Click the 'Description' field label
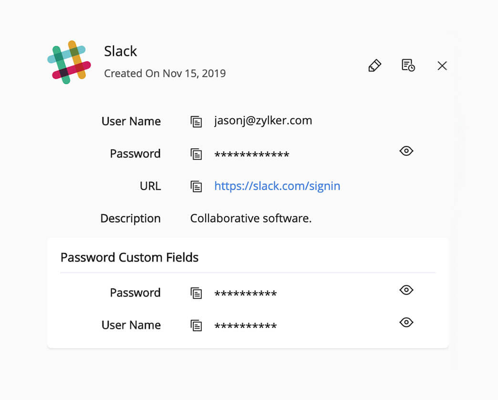This screenshot has width=498, height=400. click(x=131, y=218)
